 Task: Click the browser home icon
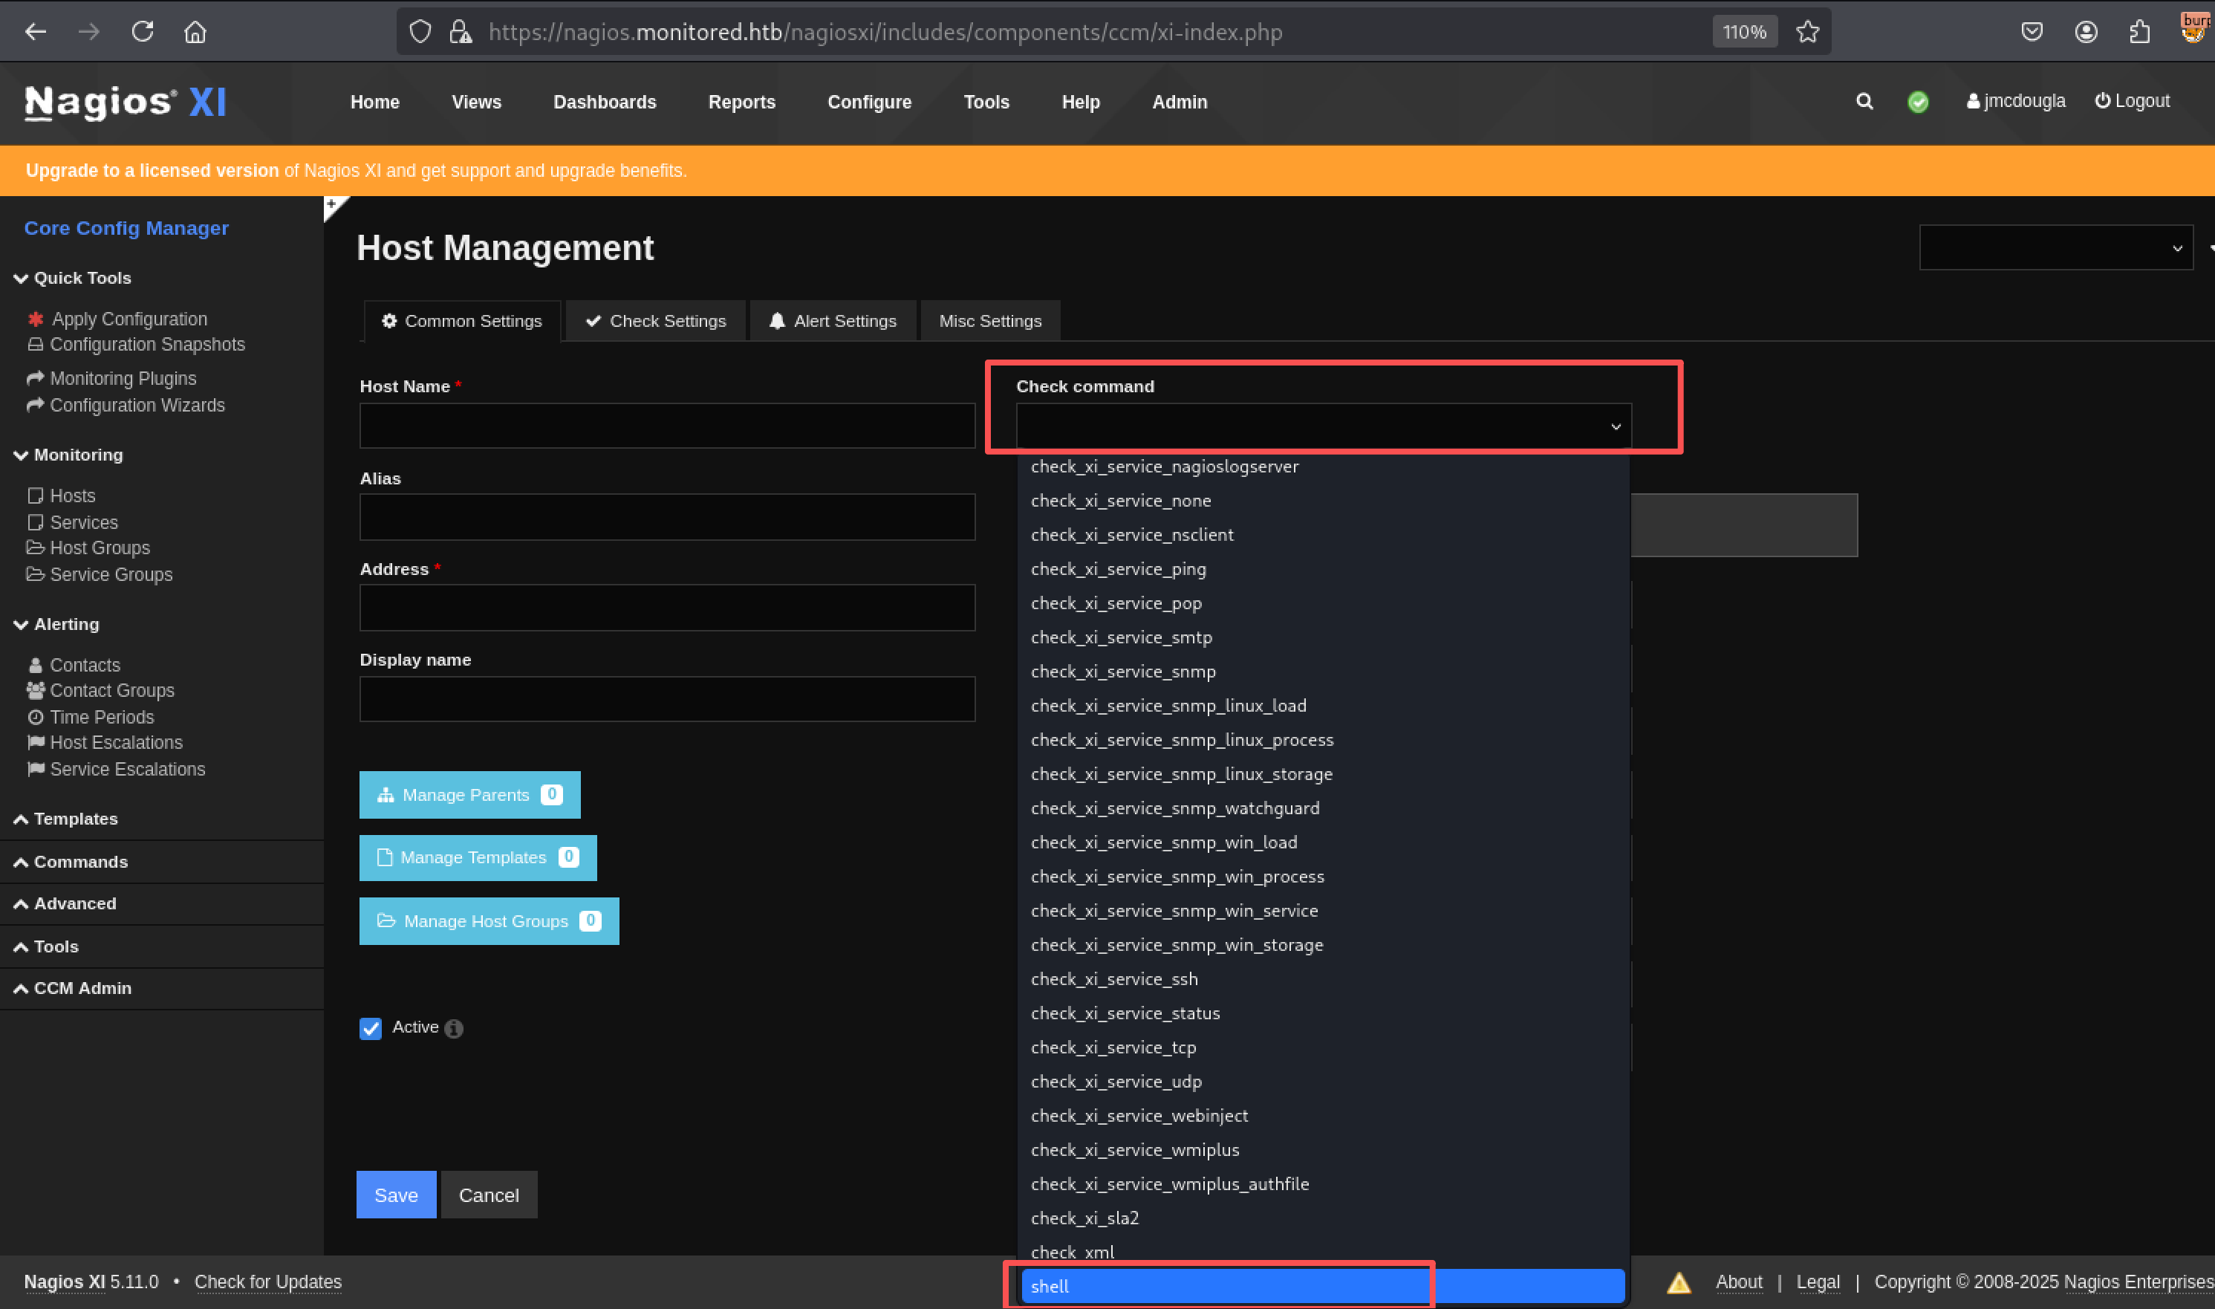click(195, 32)
